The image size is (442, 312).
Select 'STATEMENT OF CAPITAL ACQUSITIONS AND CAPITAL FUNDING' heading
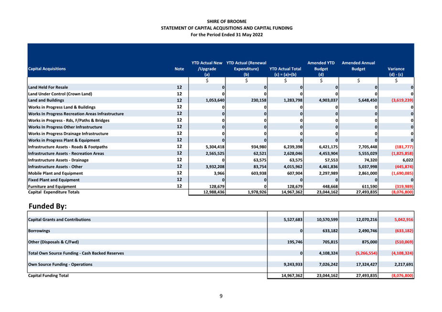pos(226,28)
